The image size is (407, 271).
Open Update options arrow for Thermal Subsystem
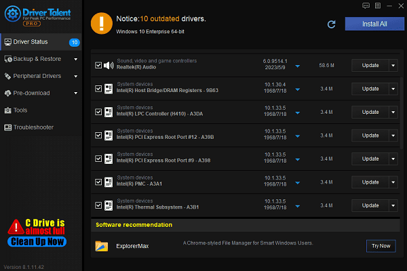(393, 205)
